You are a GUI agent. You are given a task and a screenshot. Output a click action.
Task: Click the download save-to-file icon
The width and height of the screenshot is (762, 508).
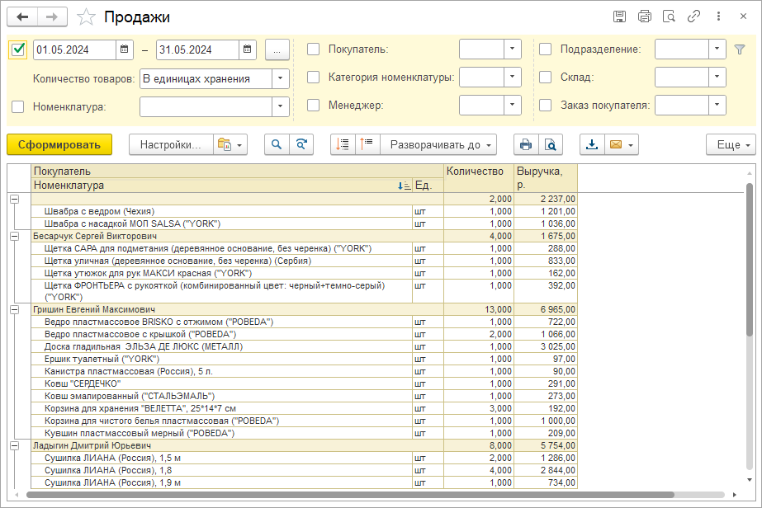[x=591, y=144]
